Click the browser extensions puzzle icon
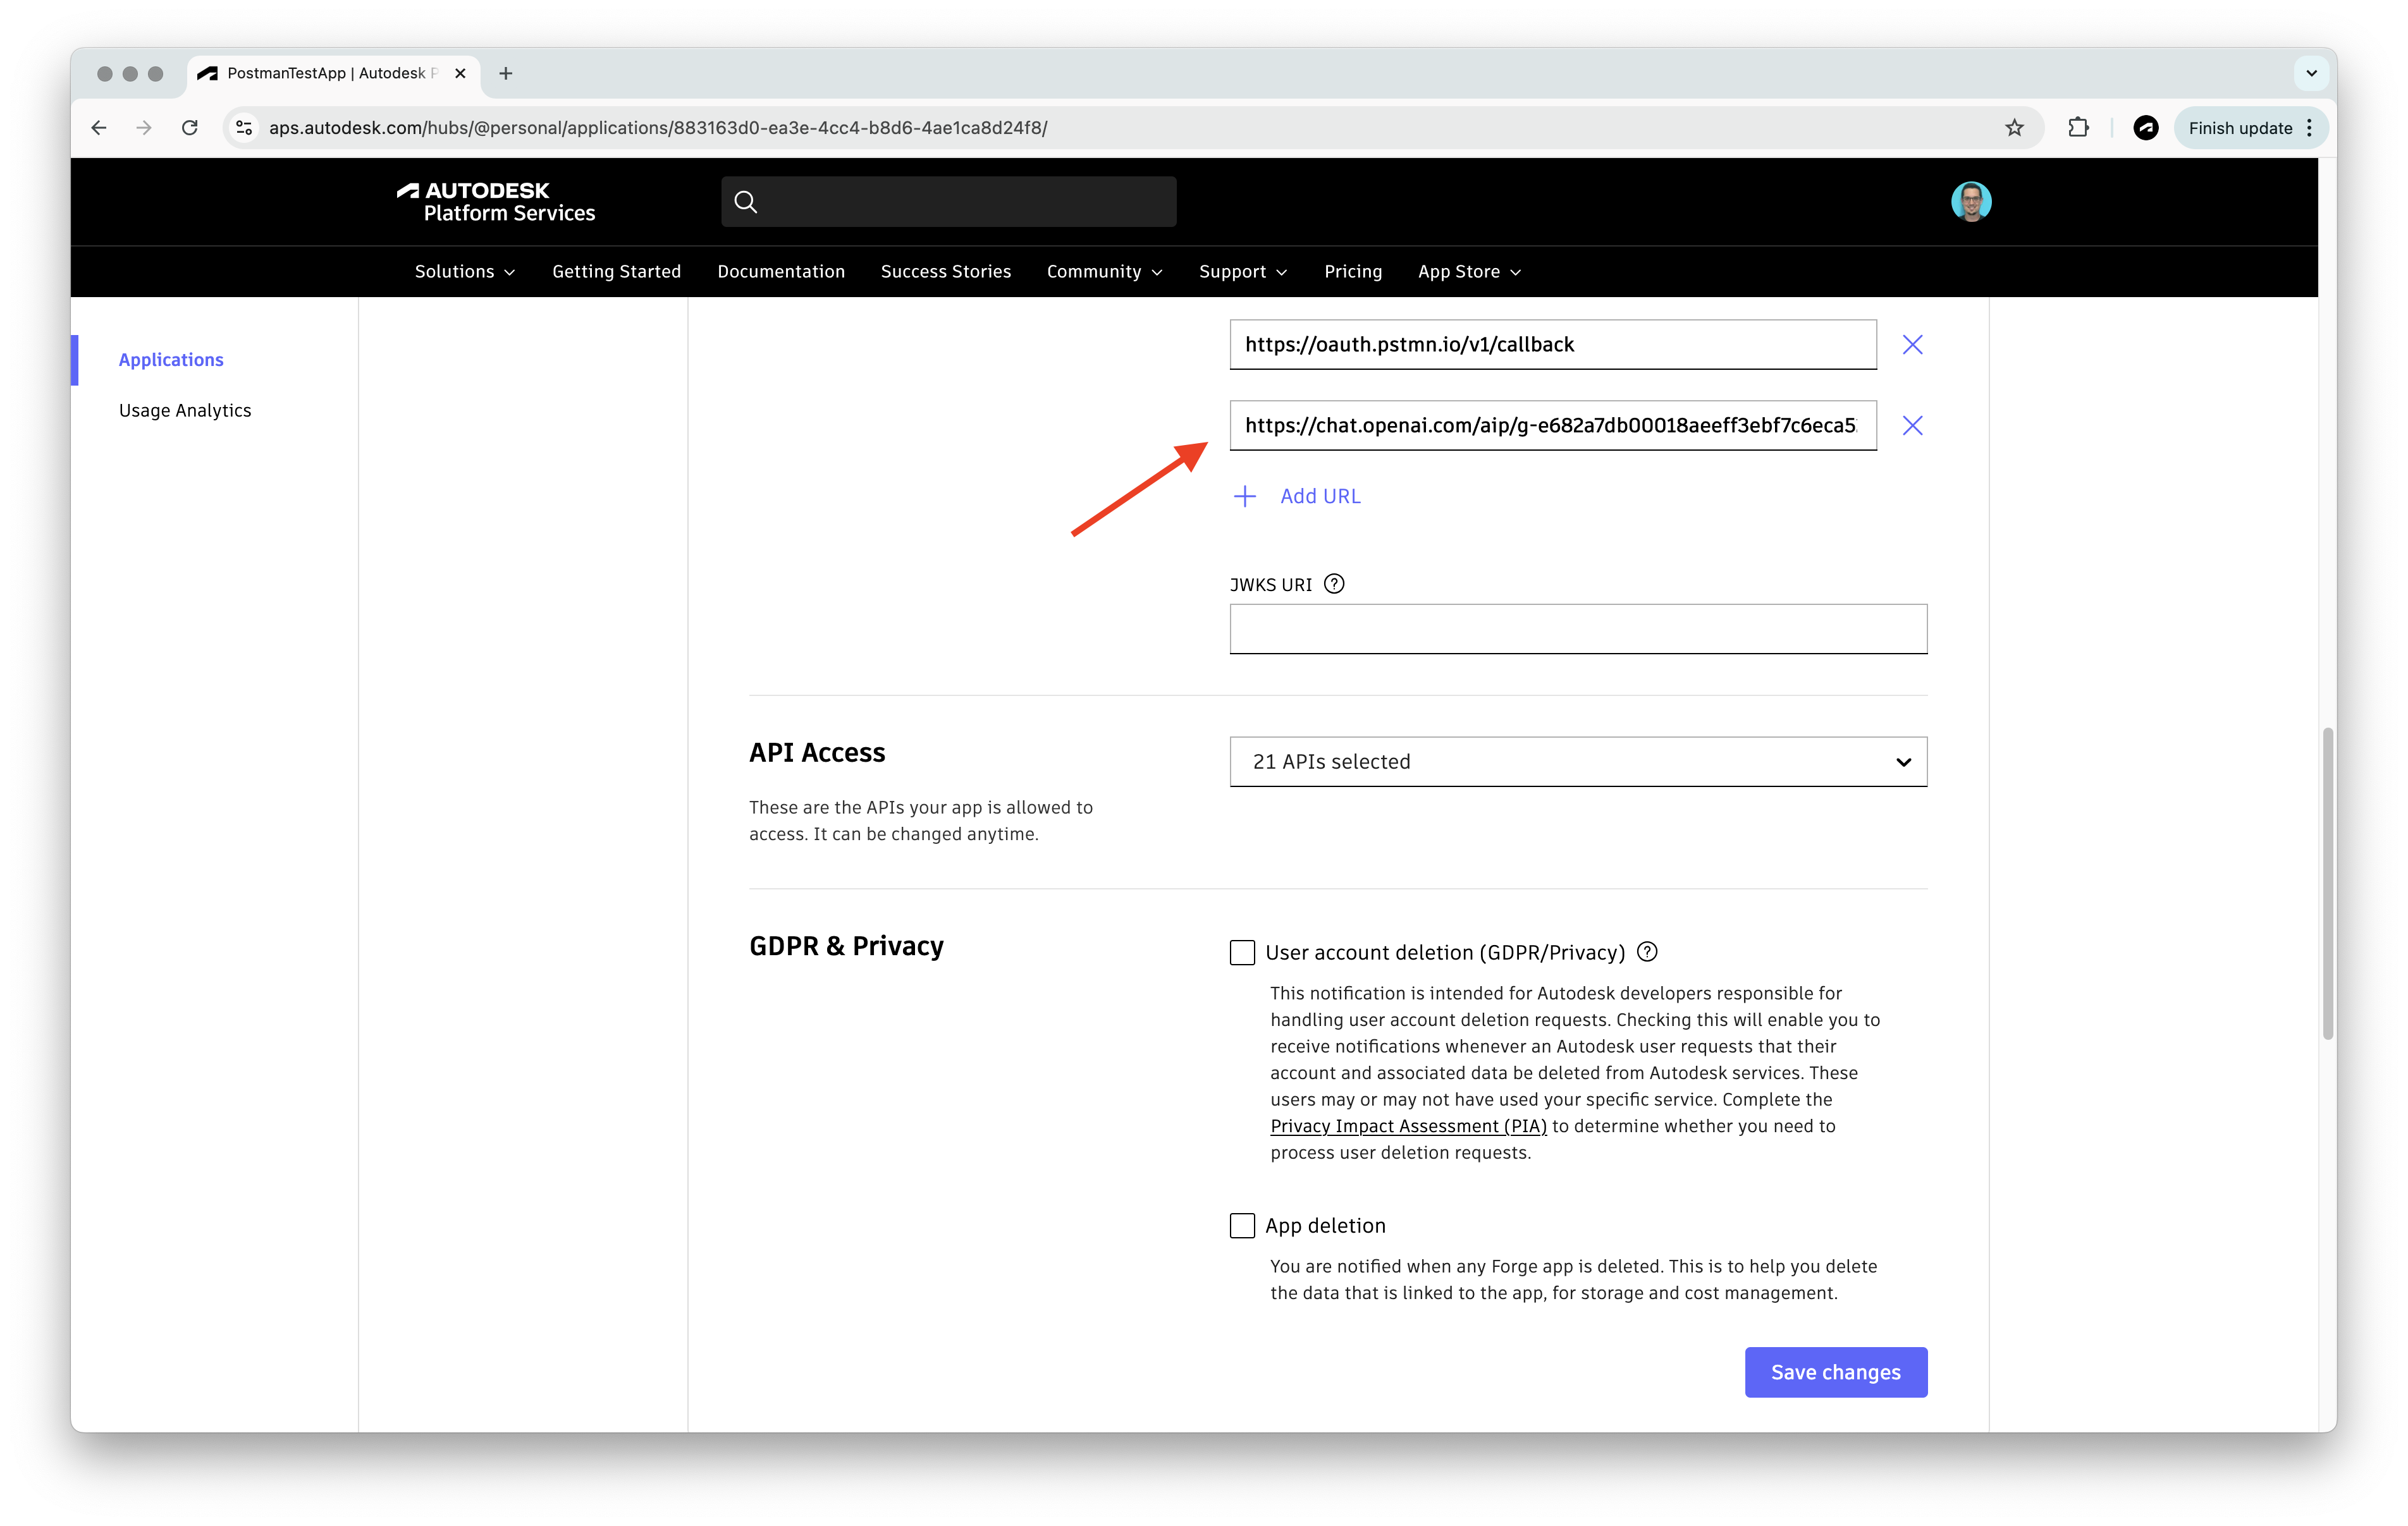 pyautogui.click(x=2079, y=127)
